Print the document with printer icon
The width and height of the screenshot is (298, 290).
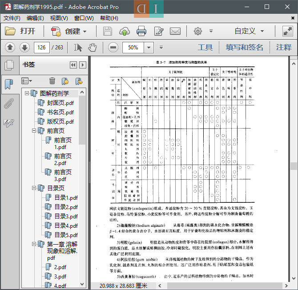pos(141,31)
